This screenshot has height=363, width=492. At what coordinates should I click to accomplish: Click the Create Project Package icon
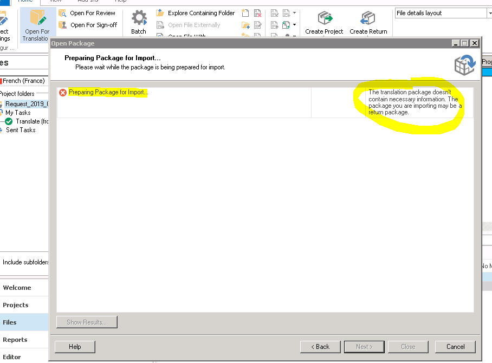pyautogui.click(x=325, y=18)
